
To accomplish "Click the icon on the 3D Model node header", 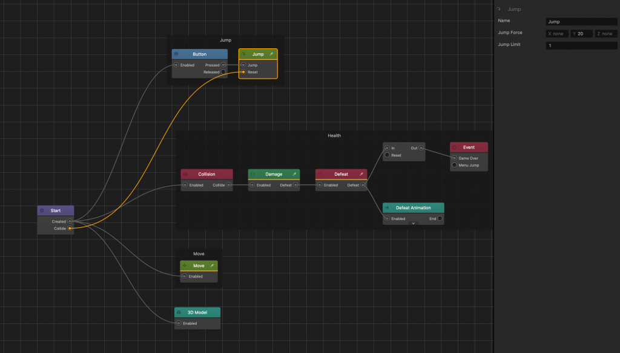I will tap(179, 312).
